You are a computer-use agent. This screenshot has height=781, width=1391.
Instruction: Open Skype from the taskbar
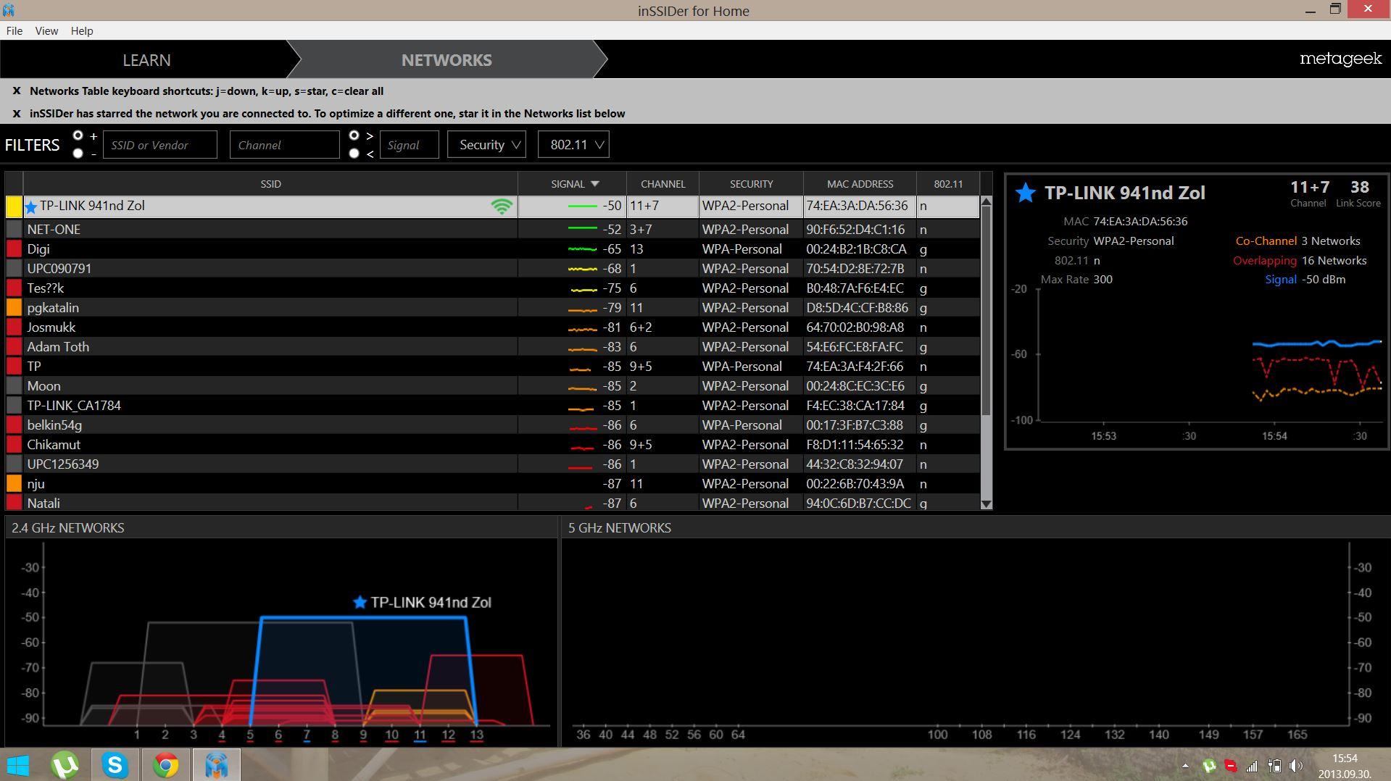point(115,765)
